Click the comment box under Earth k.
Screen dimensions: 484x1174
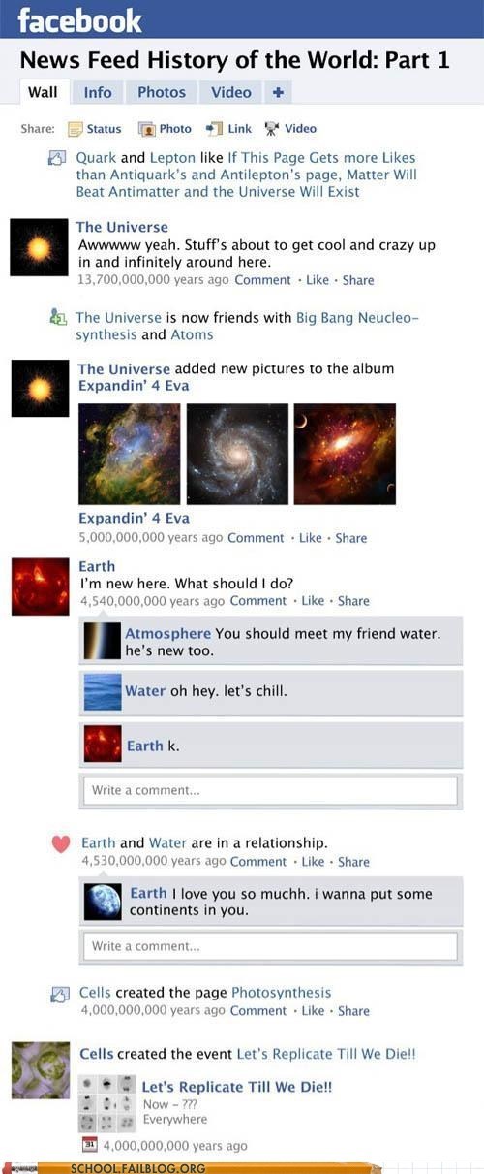(x=268, y=790)
